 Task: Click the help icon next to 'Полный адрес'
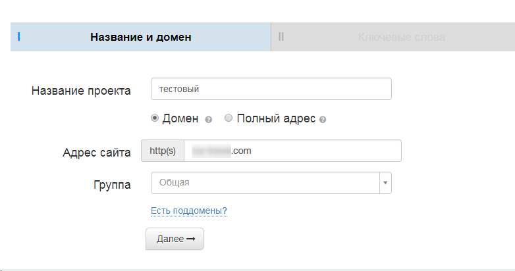(x=323, y=120)
